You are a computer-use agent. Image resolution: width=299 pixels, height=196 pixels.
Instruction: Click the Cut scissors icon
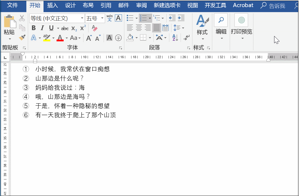click(x=22, y=18)
